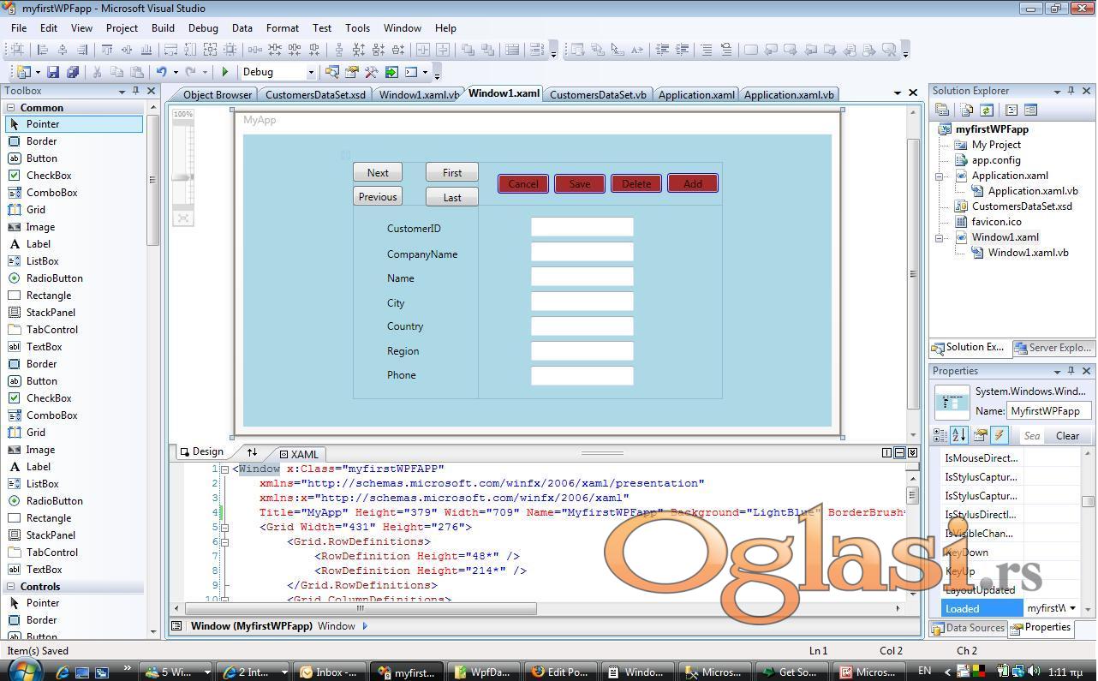Open the active documents list dropdown arrow
Image resolution: width=1098 pixels, height=681 pixels.
pos(898,93)
